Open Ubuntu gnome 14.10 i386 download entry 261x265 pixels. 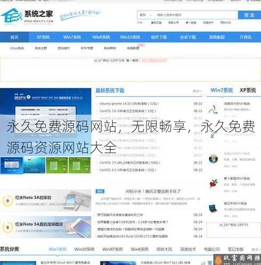tap(129, 104)
